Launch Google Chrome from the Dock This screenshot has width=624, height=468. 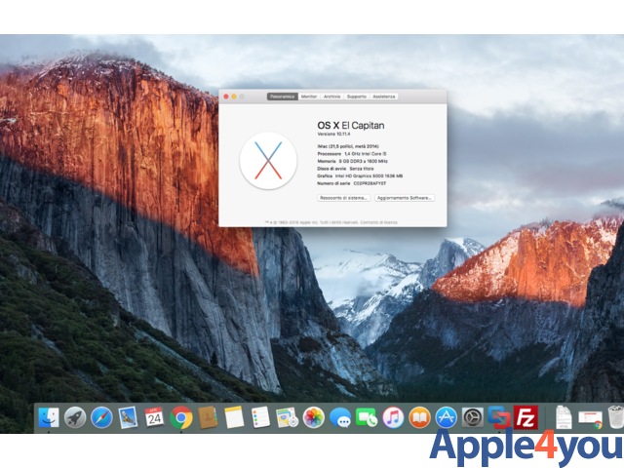coord(181,417)
